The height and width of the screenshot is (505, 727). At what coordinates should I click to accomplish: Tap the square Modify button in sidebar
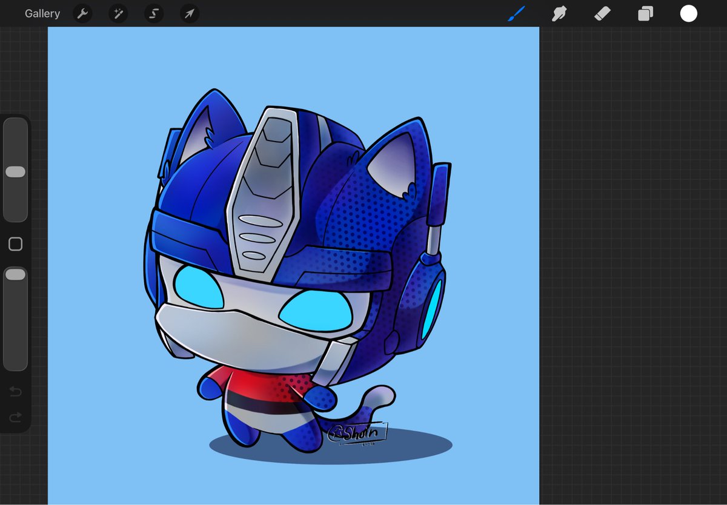[15, 244]
